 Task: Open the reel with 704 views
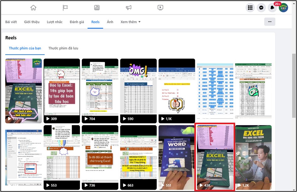[x=100, y=91]
